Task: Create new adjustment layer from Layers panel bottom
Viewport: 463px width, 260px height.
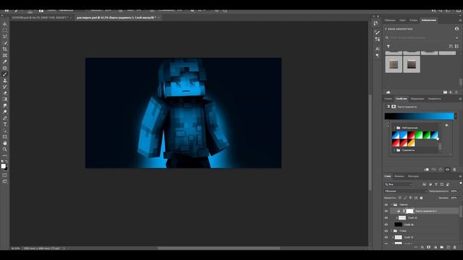Action: coord(436,247)
